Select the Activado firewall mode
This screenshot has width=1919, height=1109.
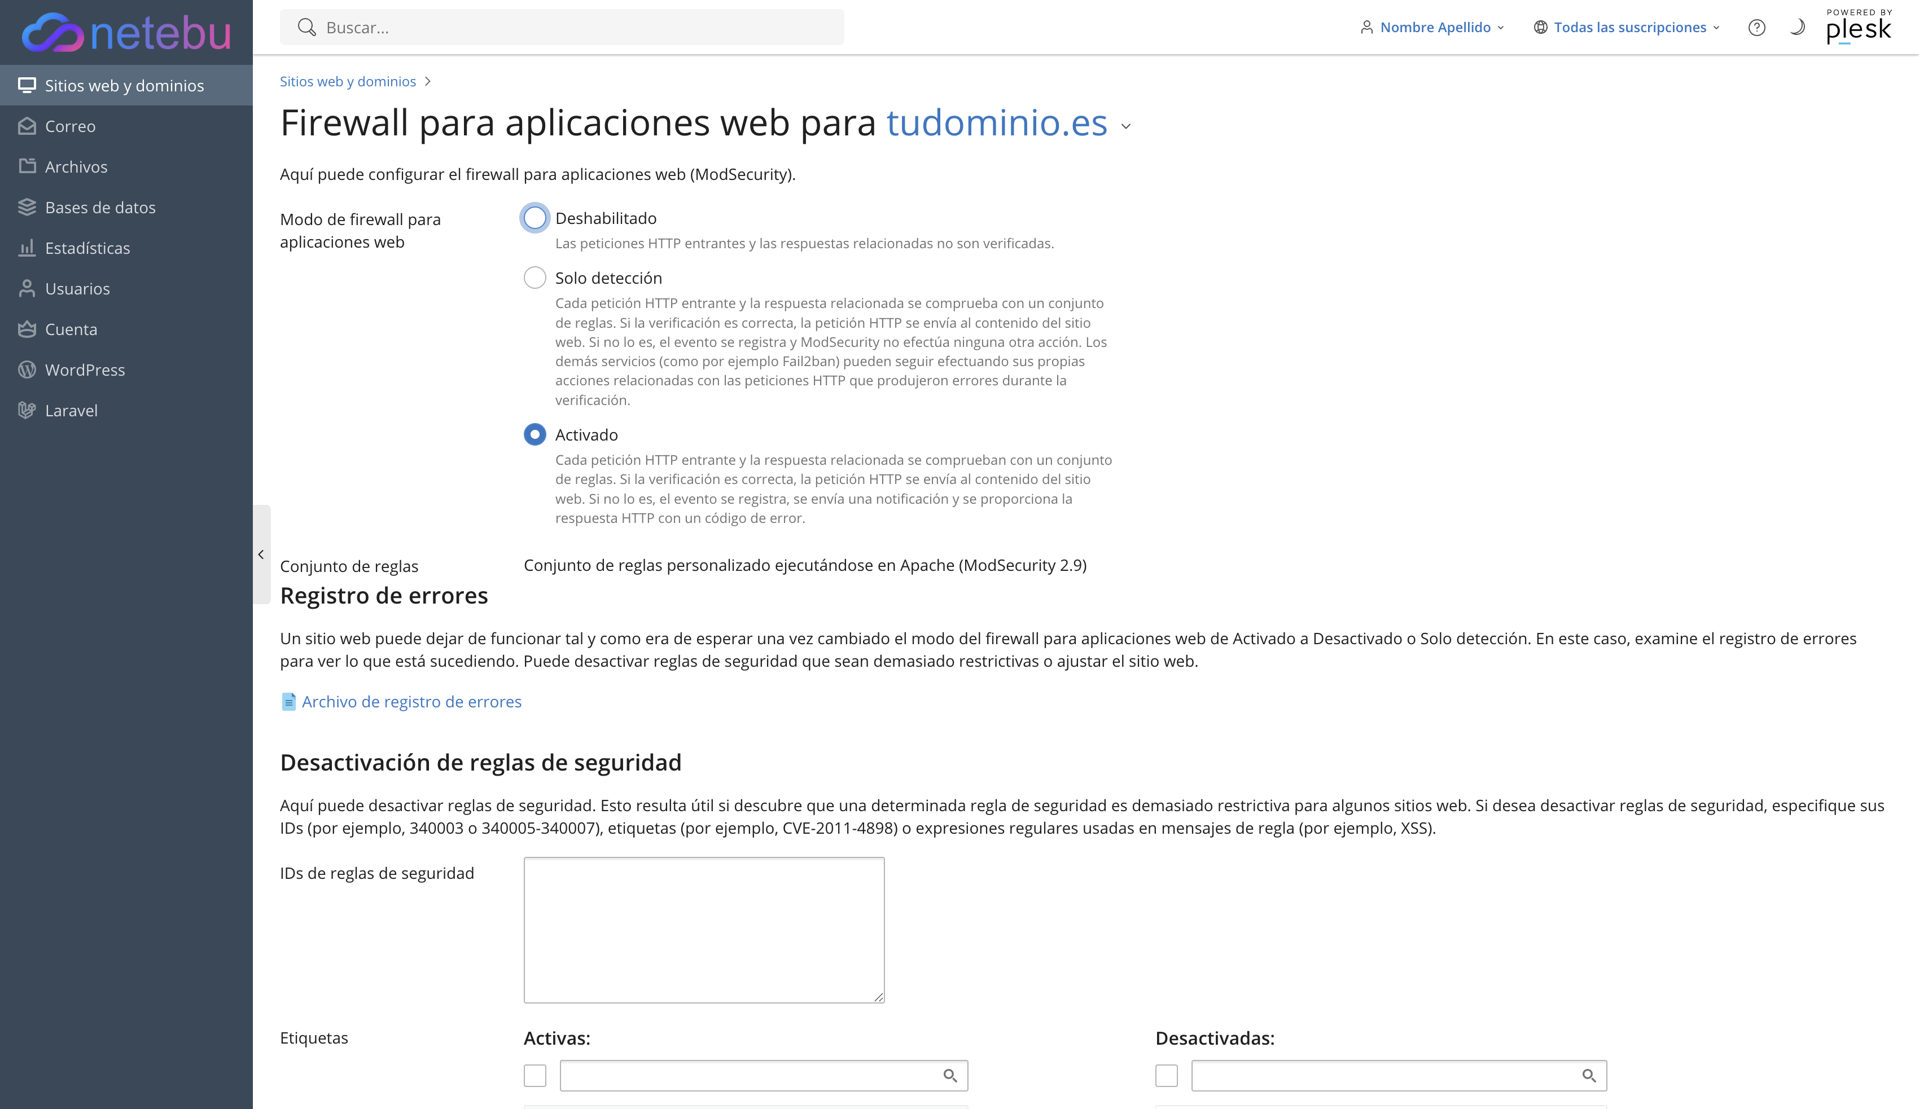click(x=534, y=434)
